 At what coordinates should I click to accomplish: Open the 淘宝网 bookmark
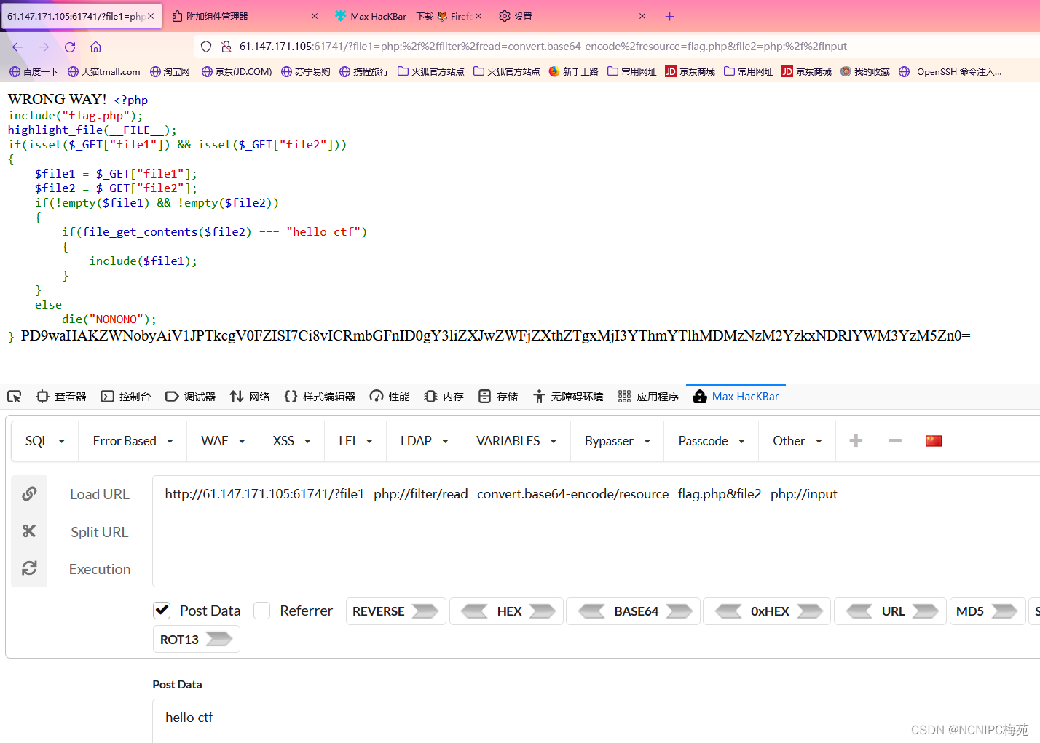tap(170, 71)
